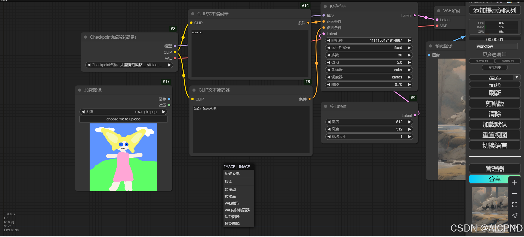Click the 降噪 value 0.70 field
This screenshot has height=237, width=524.
(369, 84)
